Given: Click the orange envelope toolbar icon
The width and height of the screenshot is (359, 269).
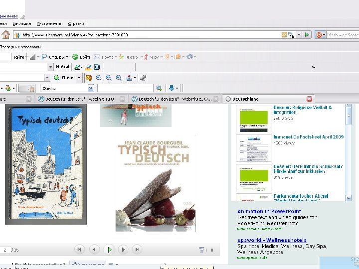Looking at the screenshot, I should click(x=178, y=57).
